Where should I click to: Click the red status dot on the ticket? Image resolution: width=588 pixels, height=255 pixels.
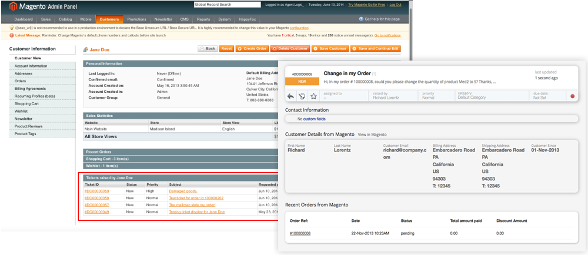(572, 96)
